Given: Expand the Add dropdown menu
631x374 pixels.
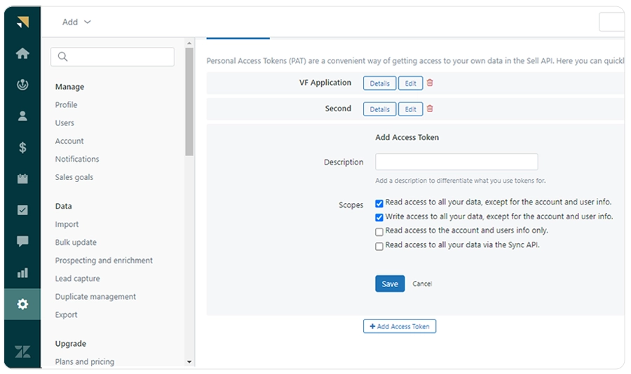Looking at the screenshot, I should tap(76, 22).
